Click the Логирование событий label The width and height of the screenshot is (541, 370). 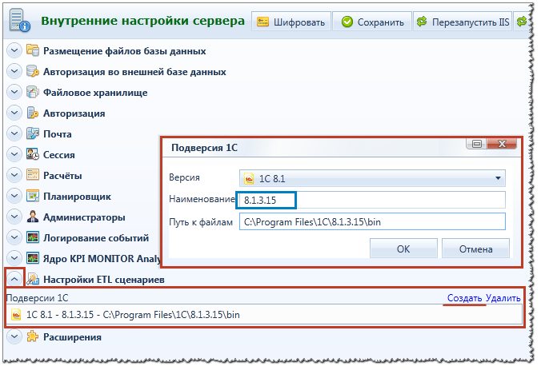96,237
